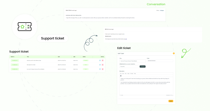Image resolution: width=210 pixels, height=111 pixels.
Task: Open reply for second ticket row
Action: (100, 65)
